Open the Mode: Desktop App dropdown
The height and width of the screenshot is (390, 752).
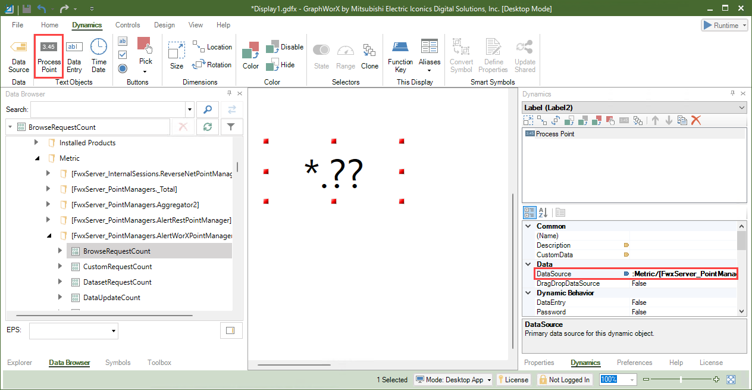click(x=454, y=380)
